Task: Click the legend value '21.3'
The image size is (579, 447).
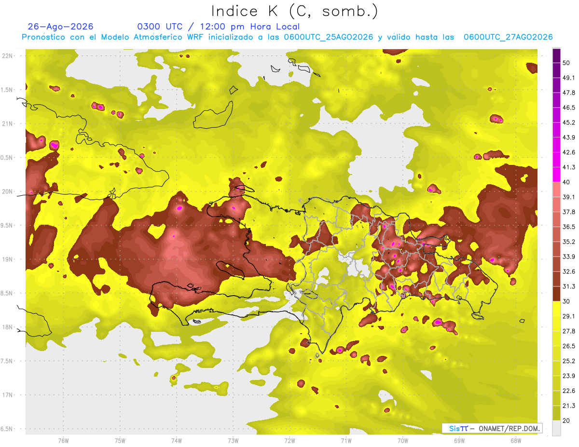Action: [568, 406]
